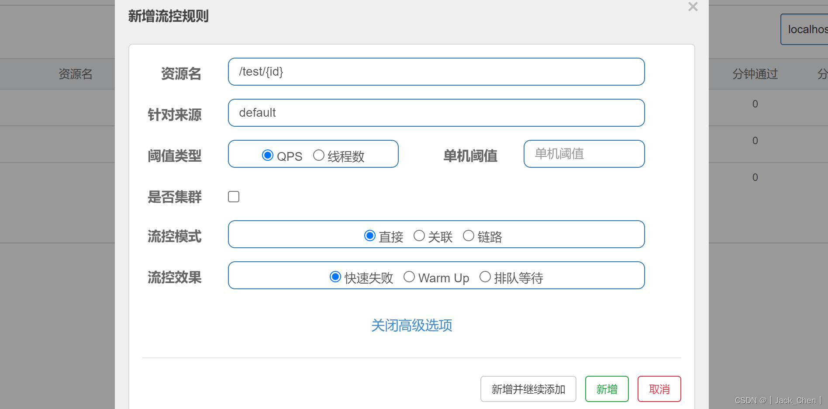Screen dimensions: 828x409
Task: Select the Warm Up effect
Action: coord(409,277)
